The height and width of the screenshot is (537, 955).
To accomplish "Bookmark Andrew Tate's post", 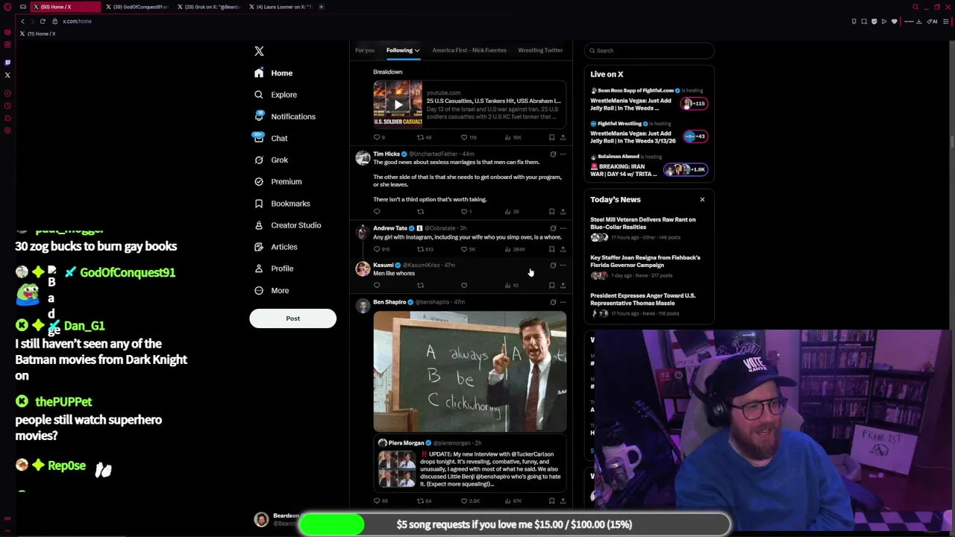I will 551,249.
